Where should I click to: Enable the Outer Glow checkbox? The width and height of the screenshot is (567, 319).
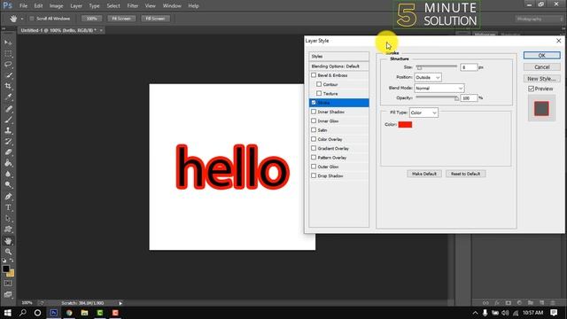pyautogui.click(x=314, y=167)
